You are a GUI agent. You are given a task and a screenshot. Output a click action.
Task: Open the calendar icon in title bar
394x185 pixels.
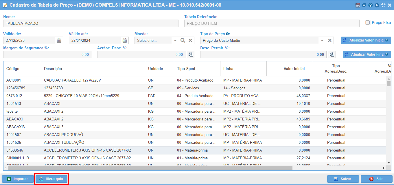coord(358,5)
